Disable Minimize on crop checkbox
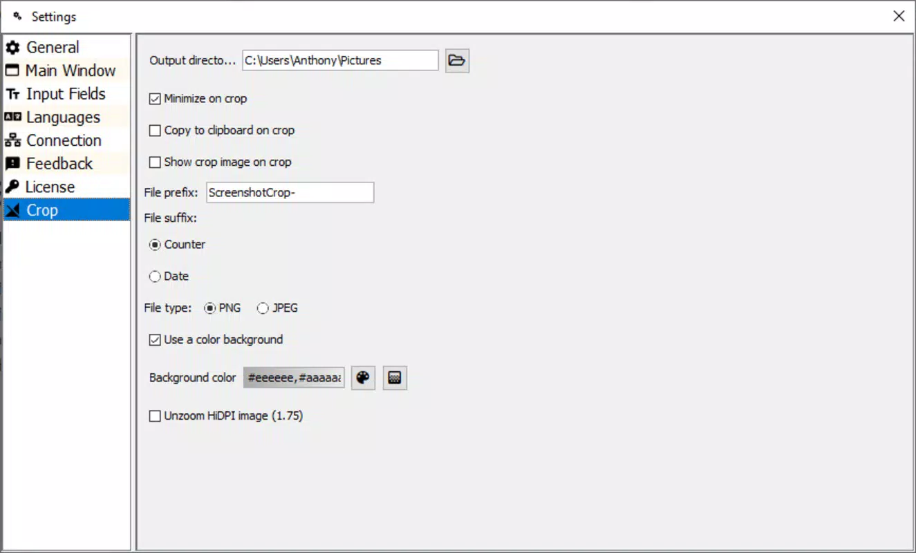The image size is (916, 553). [x=155, y=99]
